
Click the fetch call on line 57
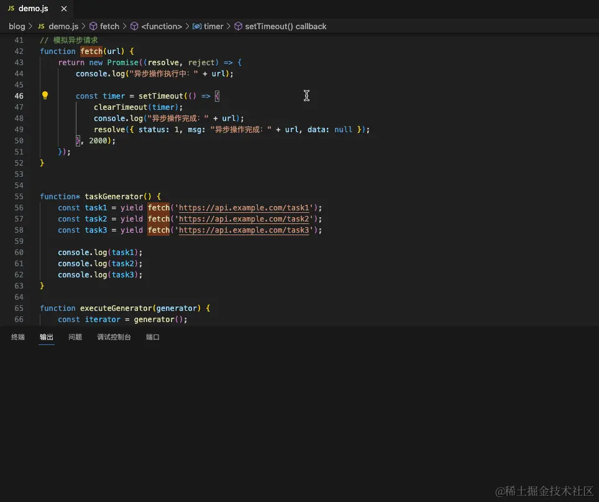coord(158,219)
